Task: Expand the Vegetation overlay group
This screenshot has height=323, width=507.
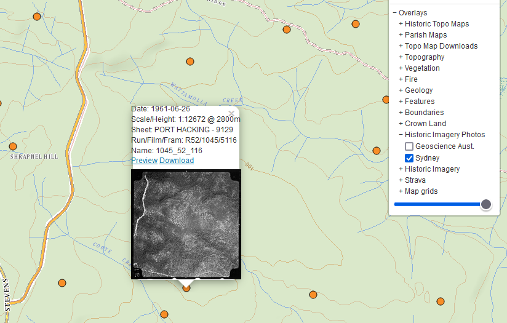Action: pos(401,68)
